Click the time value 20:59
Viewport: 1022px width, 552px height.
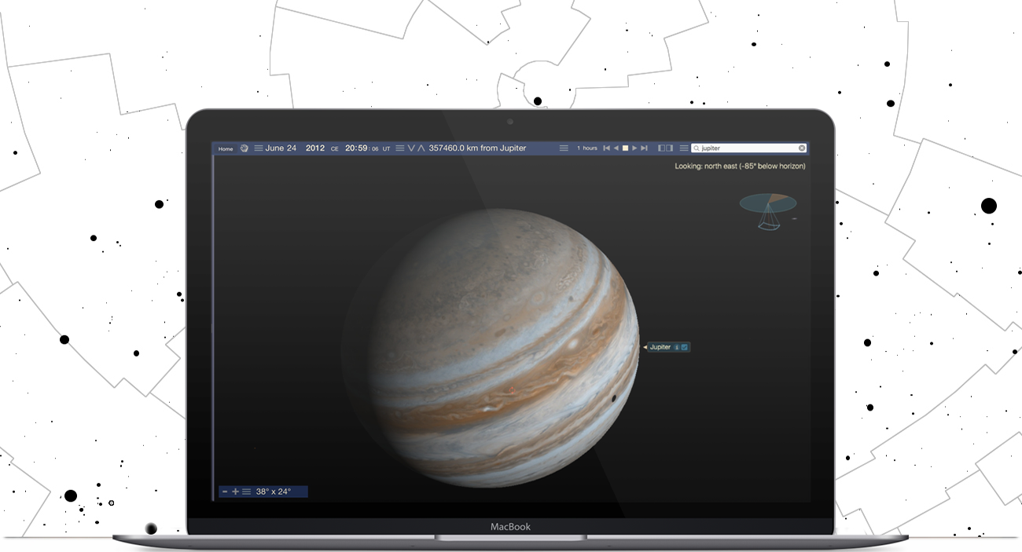tap(357, 148)
